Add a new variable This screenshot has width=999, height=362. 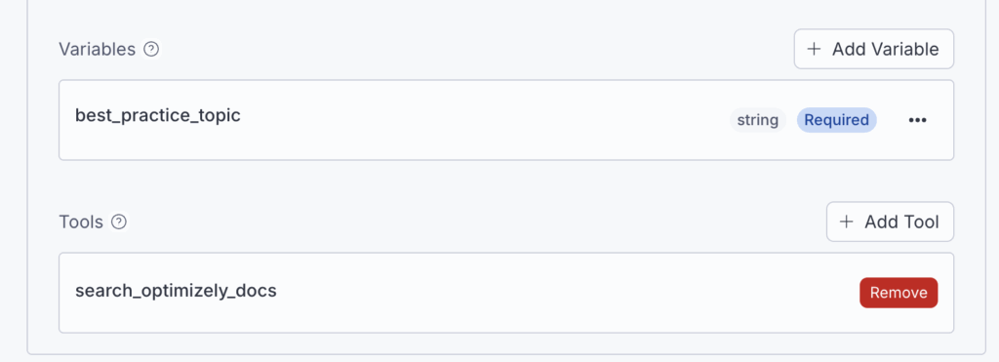pyautogui.click(x=873, y=49)
